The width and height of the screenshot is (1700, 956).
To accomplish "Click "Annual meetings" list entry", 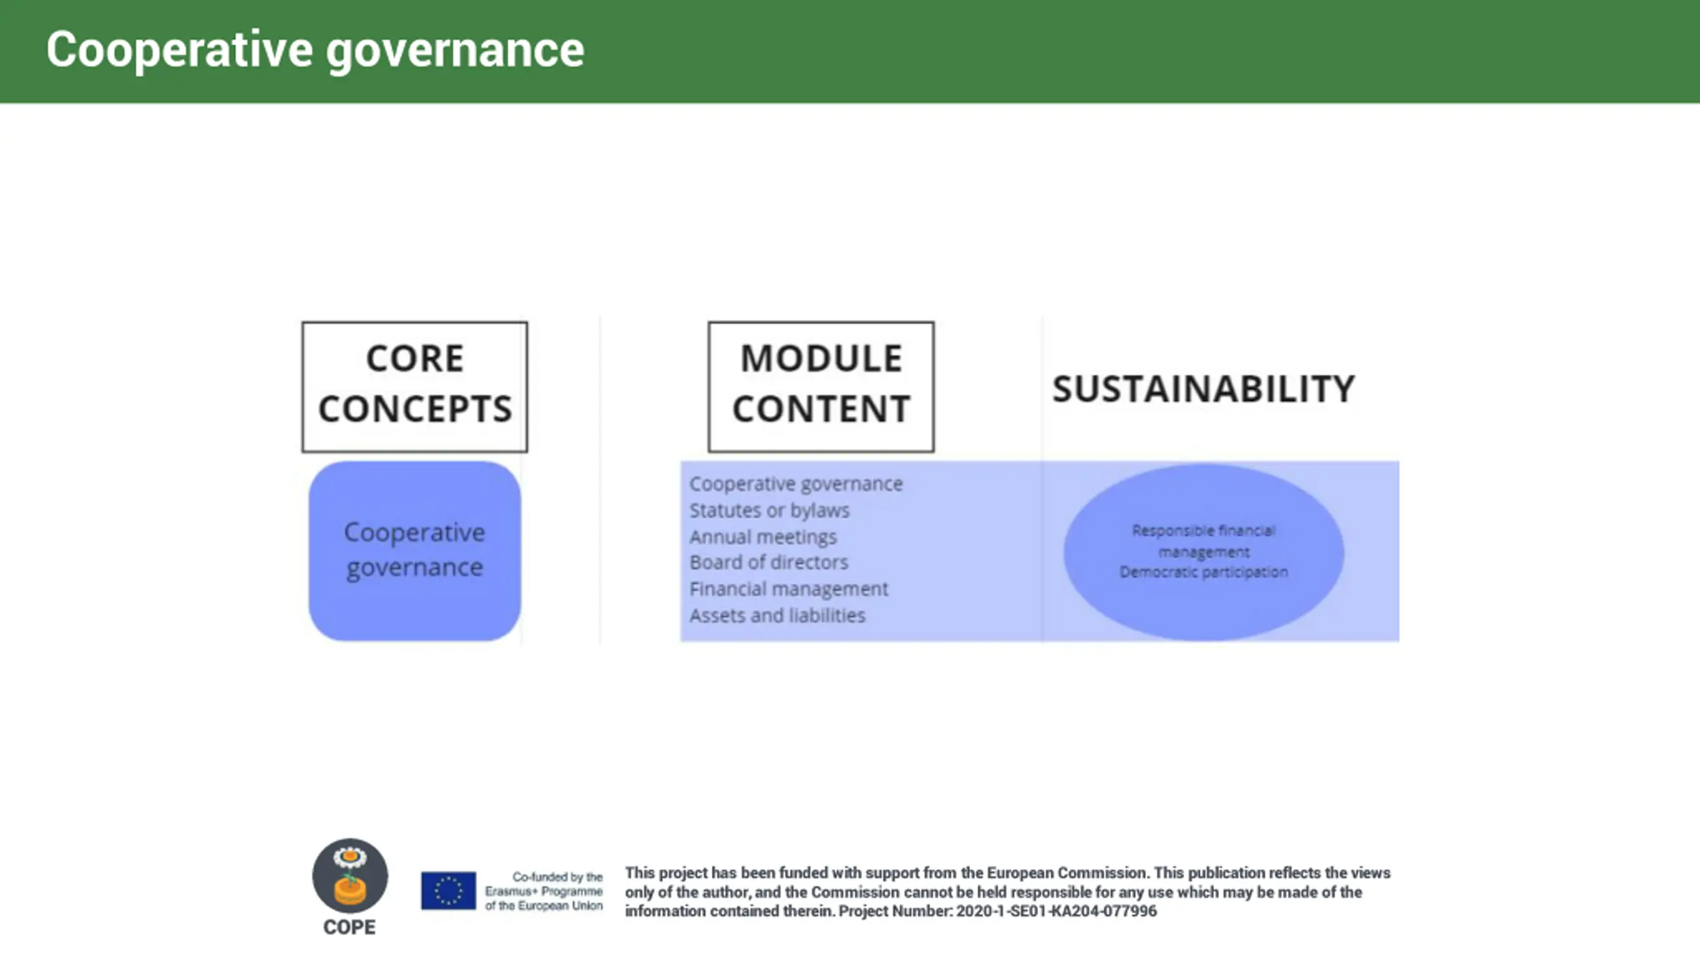I will click(x=762, y=536).
